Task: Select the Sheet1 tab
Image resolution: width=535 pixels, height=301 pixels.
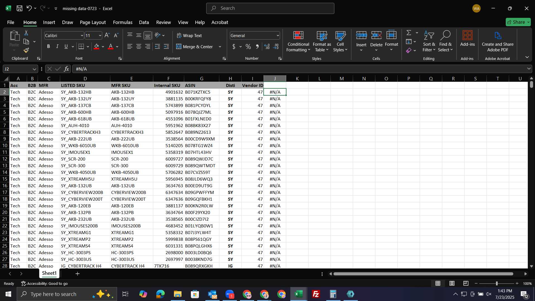Action: tap(49, 273)
